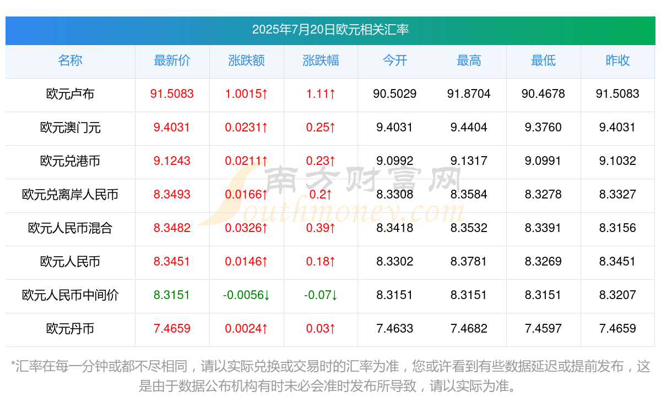Click the 最高 column header

pyautogui.click(x=469, y=60)
